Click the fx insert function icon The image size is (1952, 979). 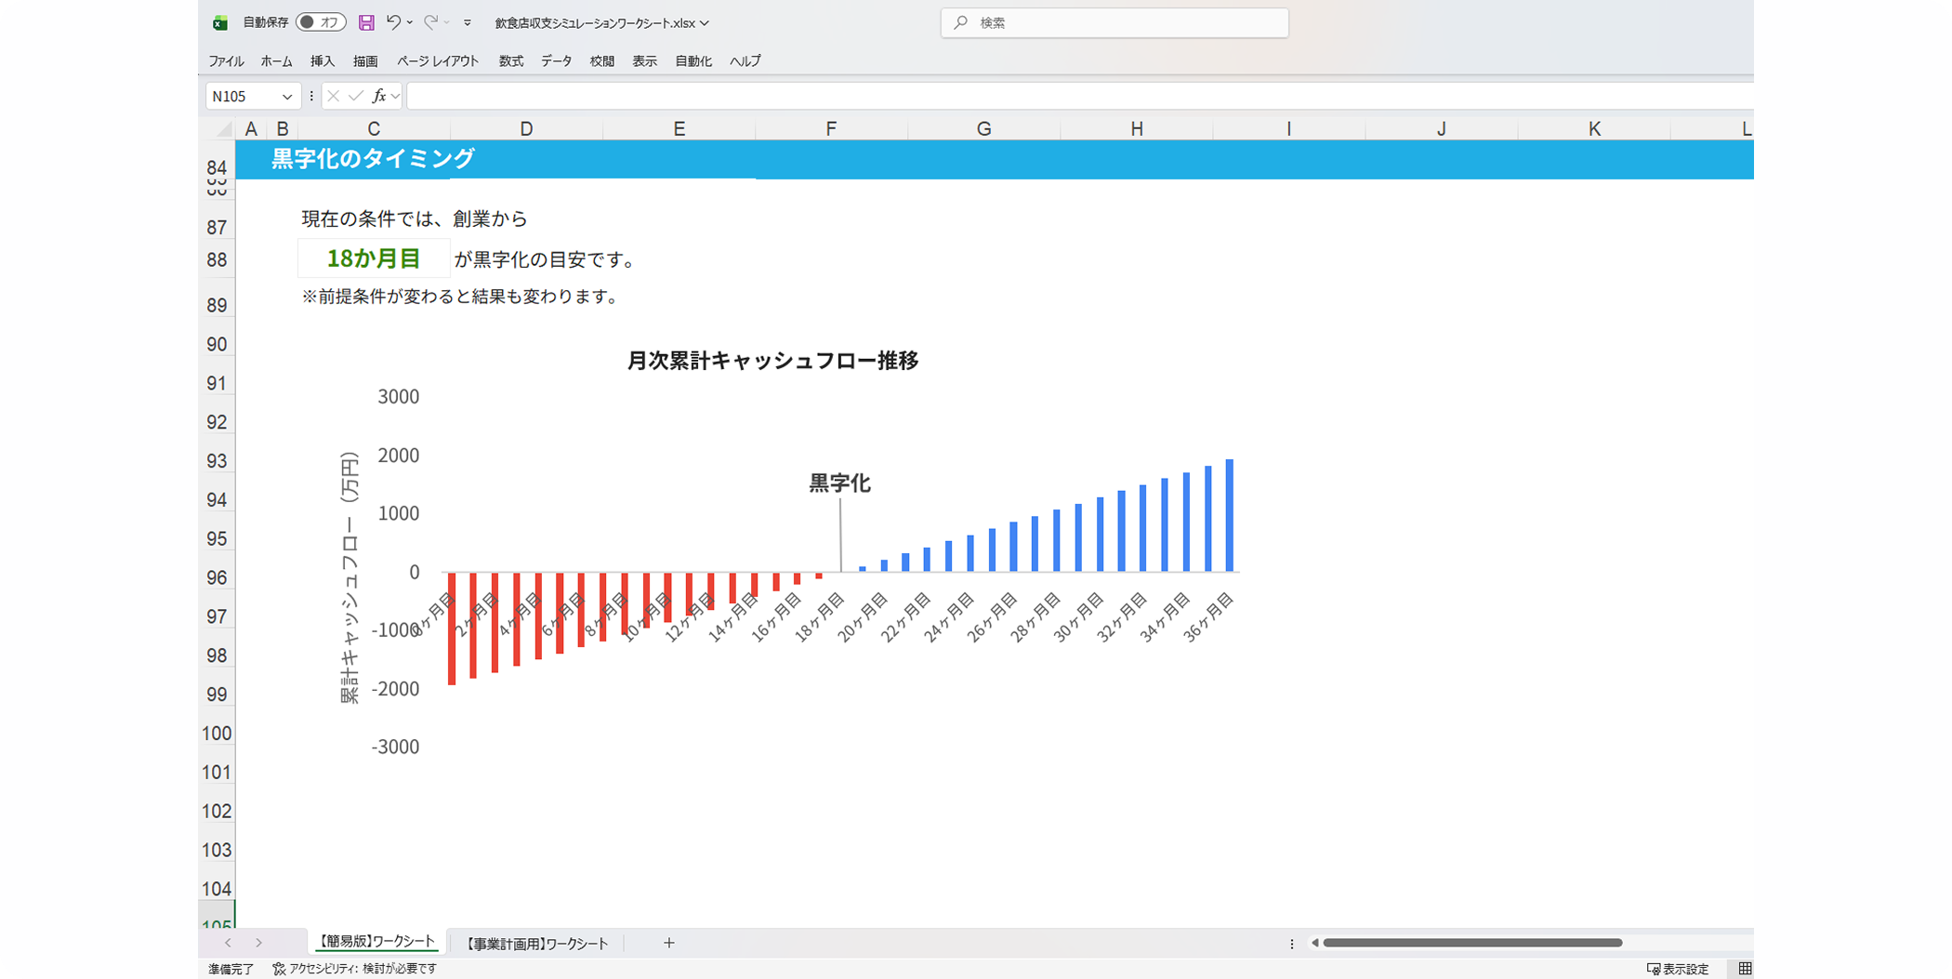tap(378, 96)
